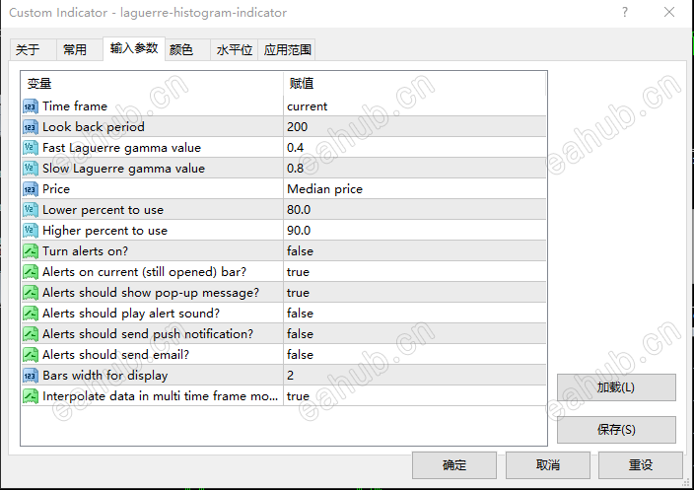The height and width of the screenshot is (490, 694).
Task: Select the 'Price' variable label
Action: point(56,189)
